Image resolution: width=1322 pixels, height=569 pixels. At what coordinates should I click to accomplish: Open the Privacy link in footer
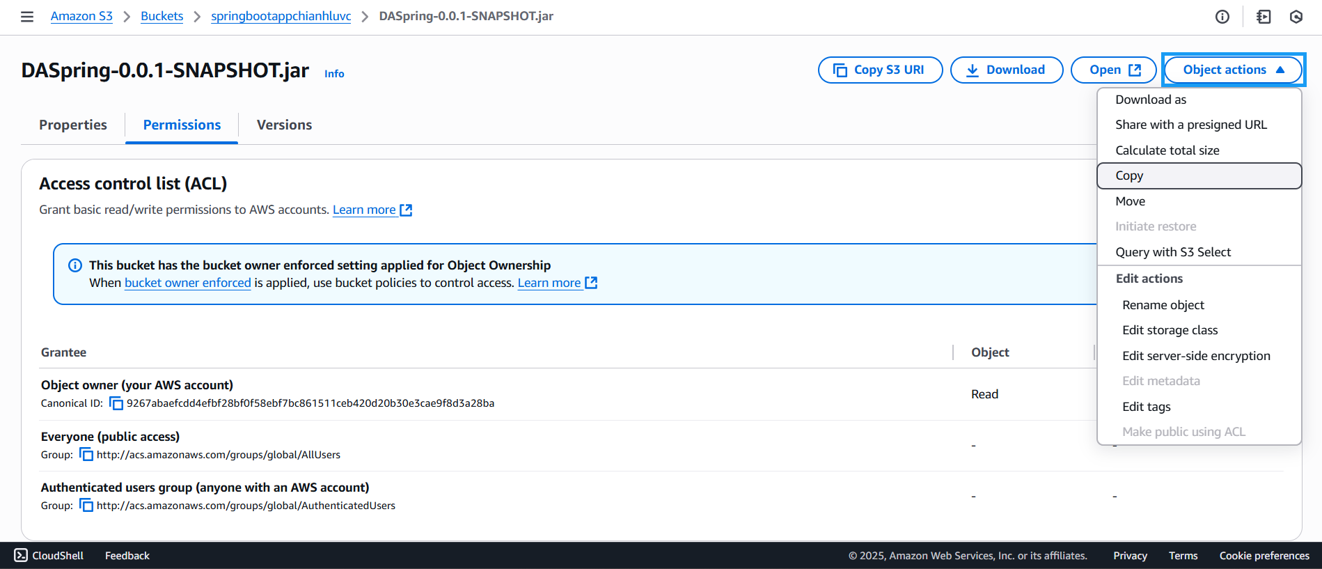coord(1130,556)
